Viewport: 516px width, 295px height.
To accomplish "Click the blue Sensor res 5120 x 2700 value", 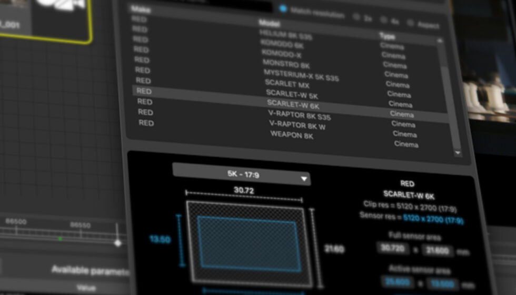I will click(x=433, y=220).
